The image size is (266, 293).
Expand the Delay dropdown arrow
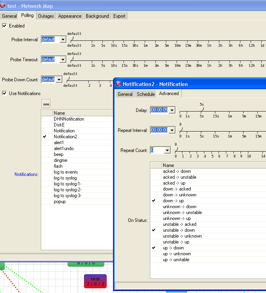pos(171,110)
